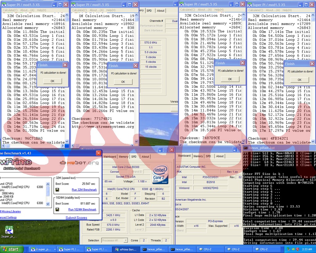Click Super PI title icon of 1M calculation window
Viewport: 316px width, 253px height.
tap(73, 5)
